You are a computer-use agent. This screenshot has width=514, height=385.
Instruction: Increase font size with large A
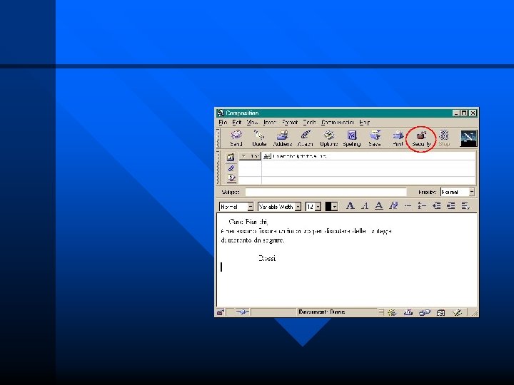pos(350,206)
